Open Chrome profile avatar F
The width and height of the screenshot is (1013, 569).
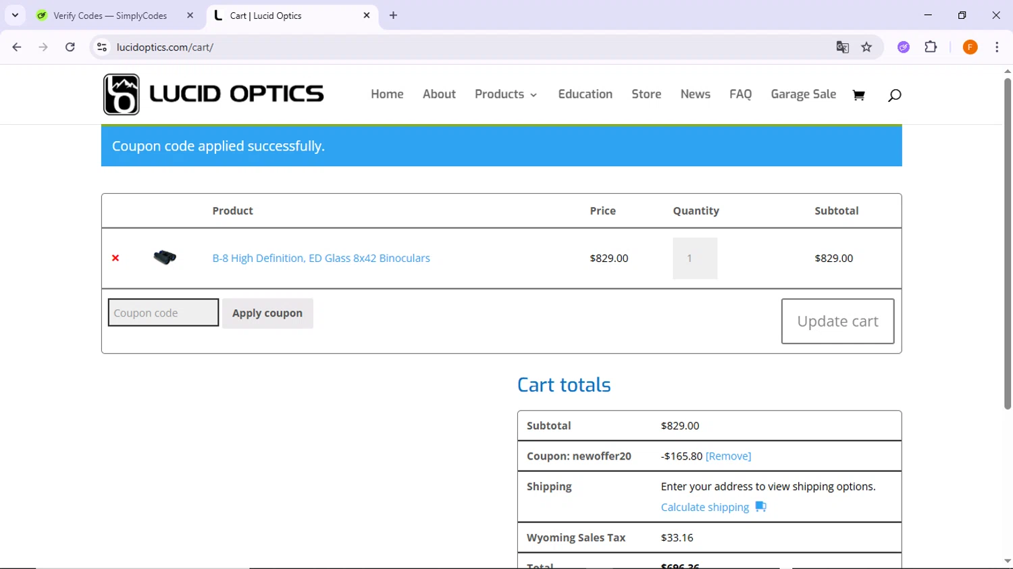tap(970, 47)
